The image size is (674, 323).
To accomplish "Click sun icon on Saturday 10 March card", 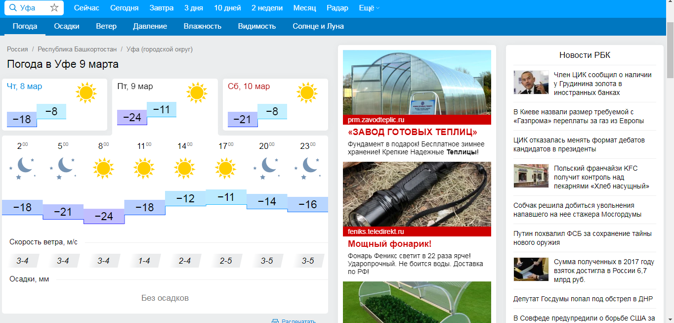I will click(x=307, y=92).
